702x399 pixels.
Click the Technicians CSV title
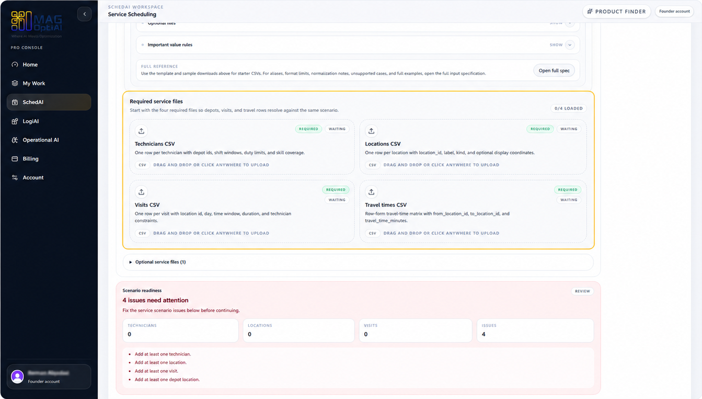[x=155, y=144]
